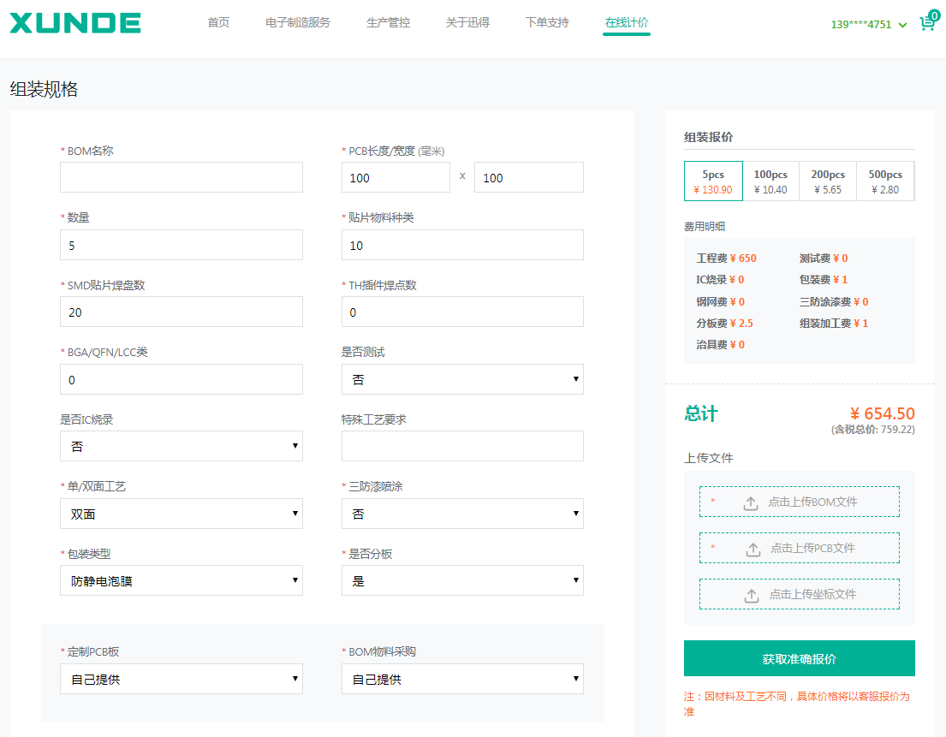Focus the SMD贴片焊盘数 input field
Viewport: 946px width, 737px height.
(x=181, y=312)
